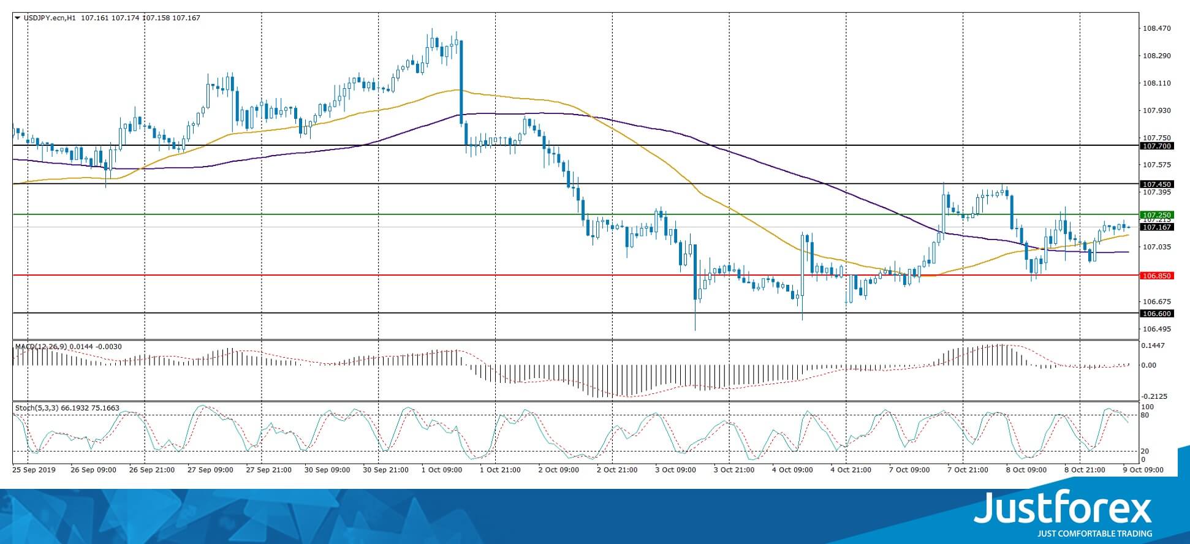Click the 106.600 level price tag
Screen dimensions: 1190x544
pos(1156,314)
